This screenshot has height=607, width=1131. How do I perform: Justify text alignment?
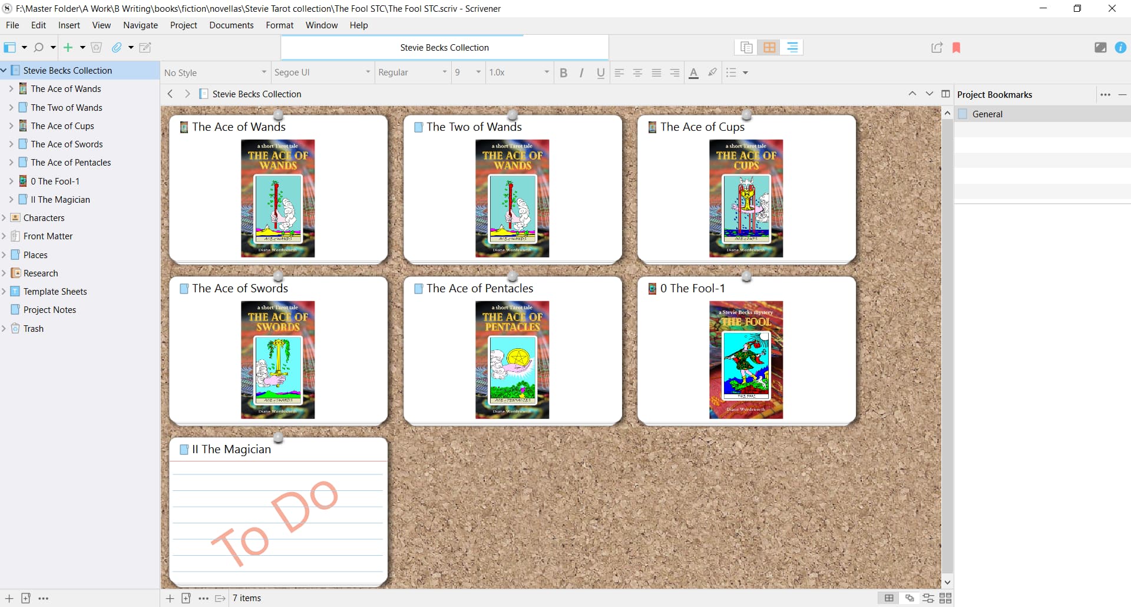click(656, 72)
